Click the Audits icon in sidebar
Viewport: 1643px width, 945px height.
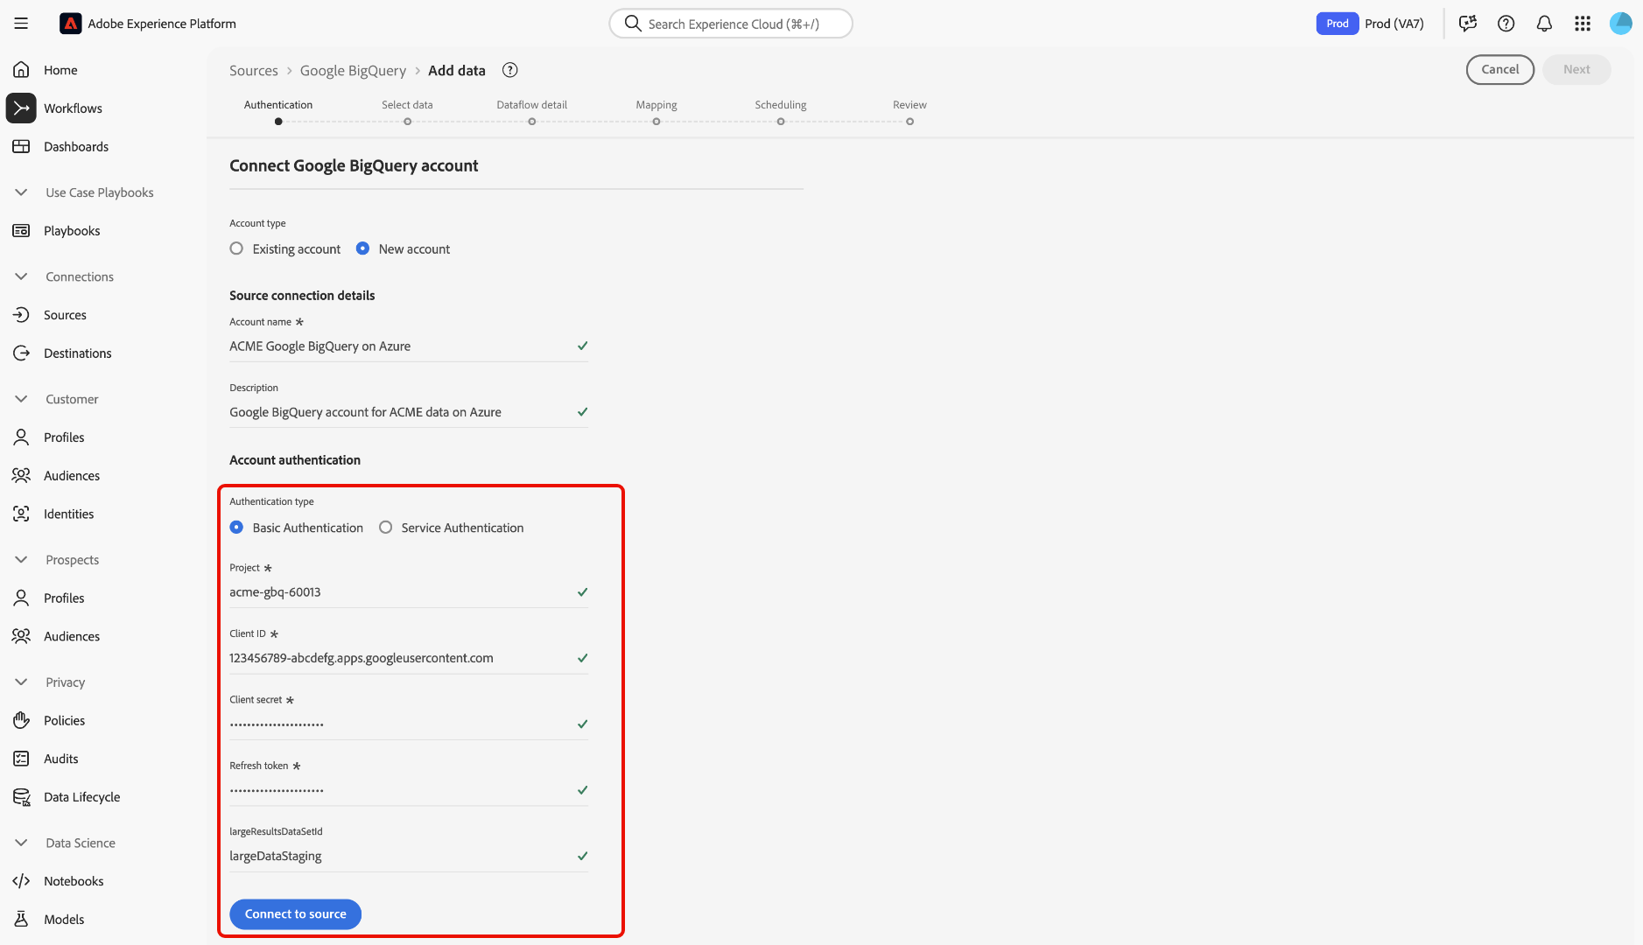point(21,759)
